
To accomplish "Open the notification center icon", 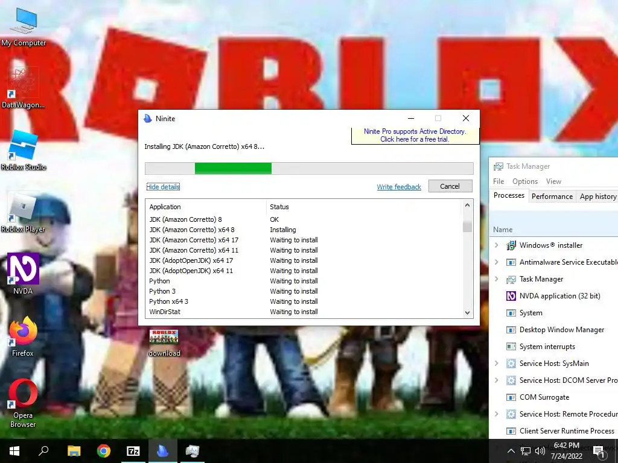I will pos(599,452).
